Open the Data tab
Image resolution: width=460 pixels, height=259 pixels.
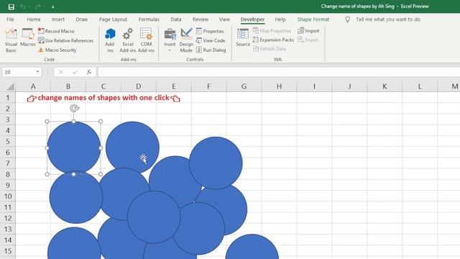(175, 19)
